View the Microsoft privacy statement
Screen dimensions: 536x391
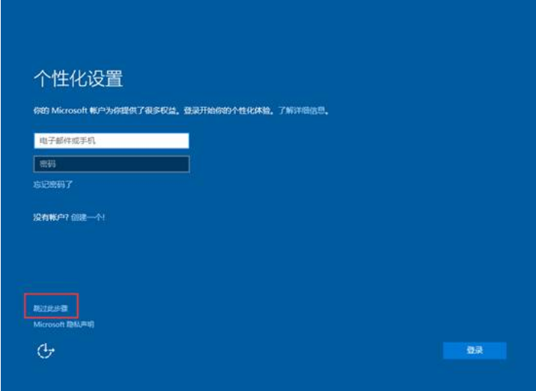click(x=64, y=324)
